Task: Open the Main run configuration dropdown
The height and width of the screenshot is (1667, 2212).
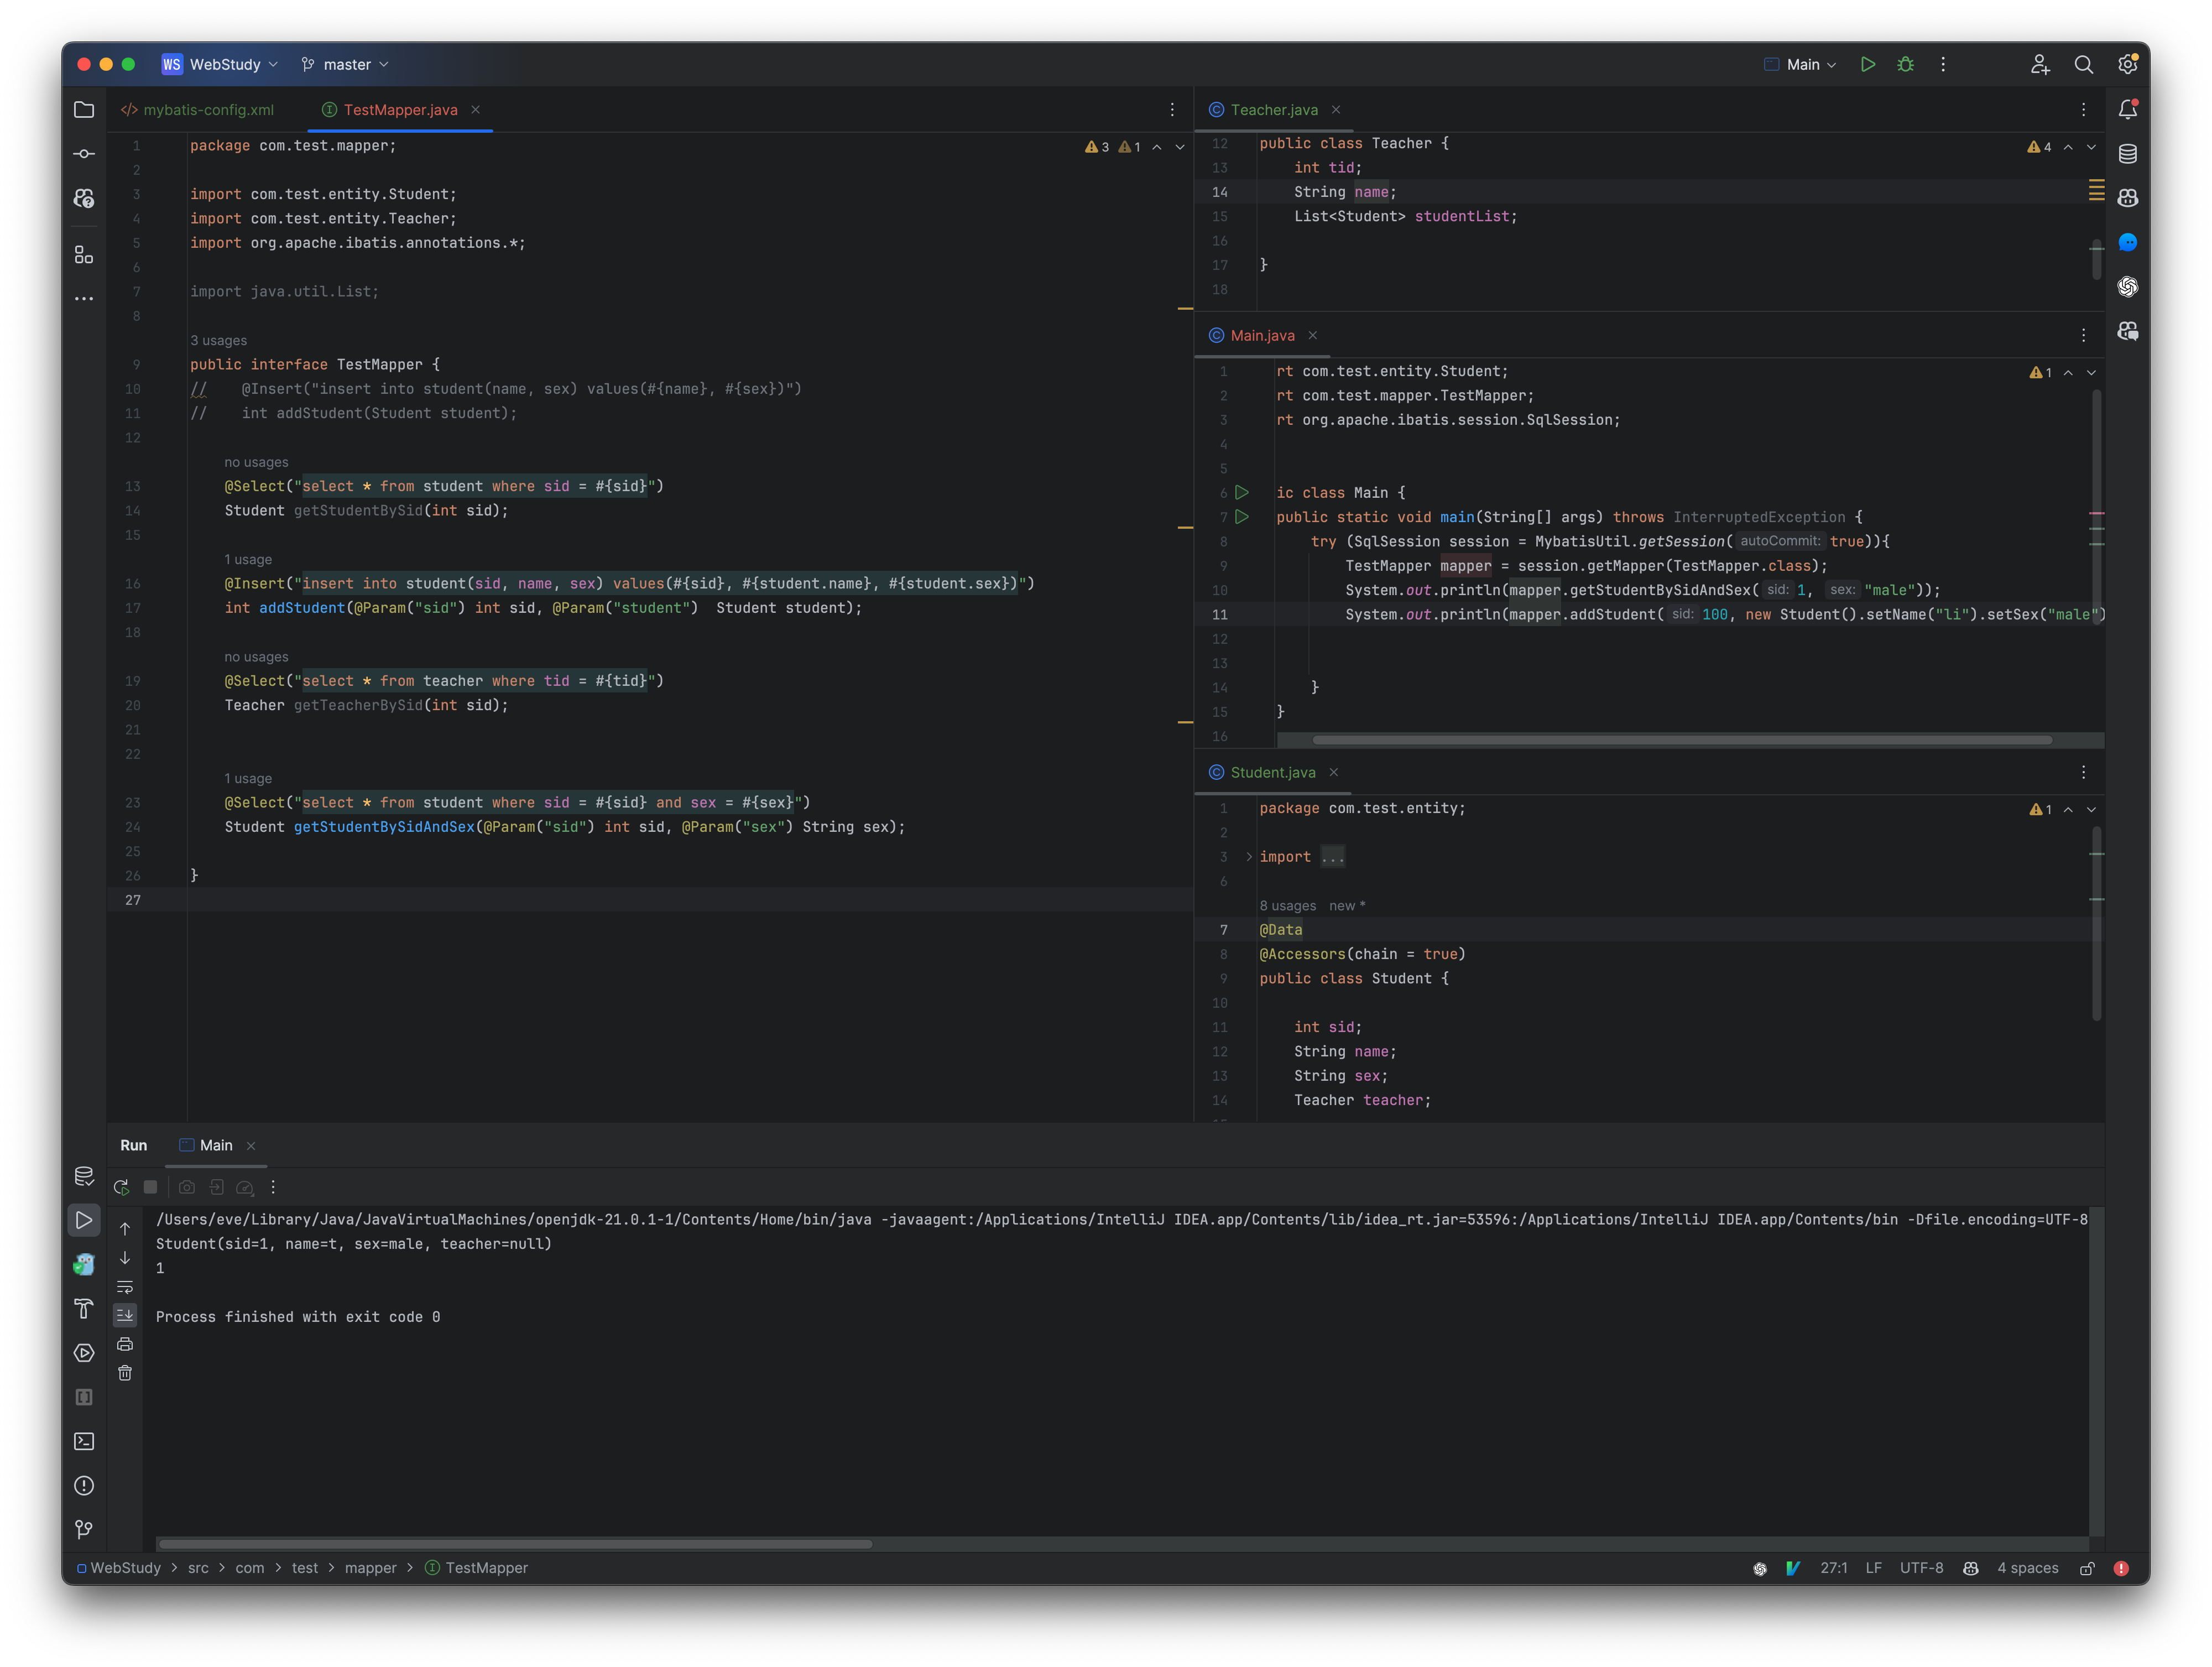Action: pyautogui.click(x=1799, y=64)
